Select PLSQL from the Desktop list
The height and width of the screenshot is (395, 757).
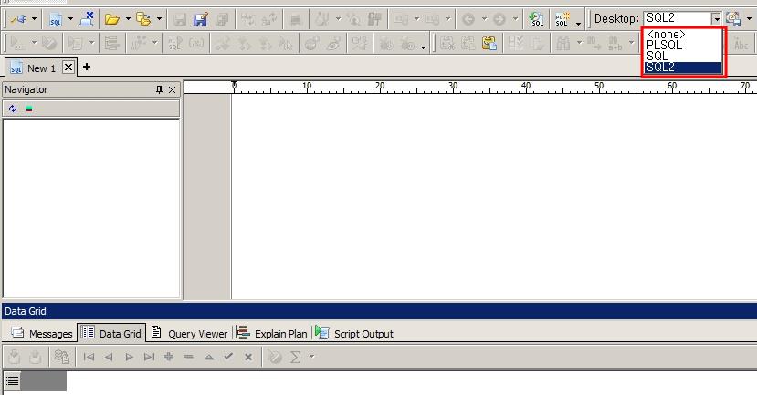(x=664, y=45)
